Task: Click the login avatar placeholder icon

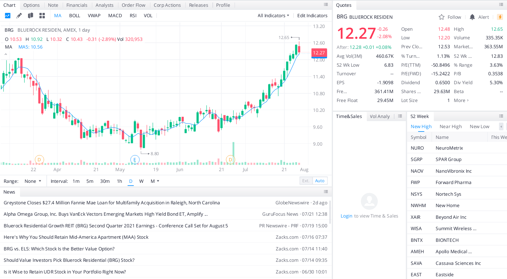Action: pyautogui.click(x=369, y=201)
